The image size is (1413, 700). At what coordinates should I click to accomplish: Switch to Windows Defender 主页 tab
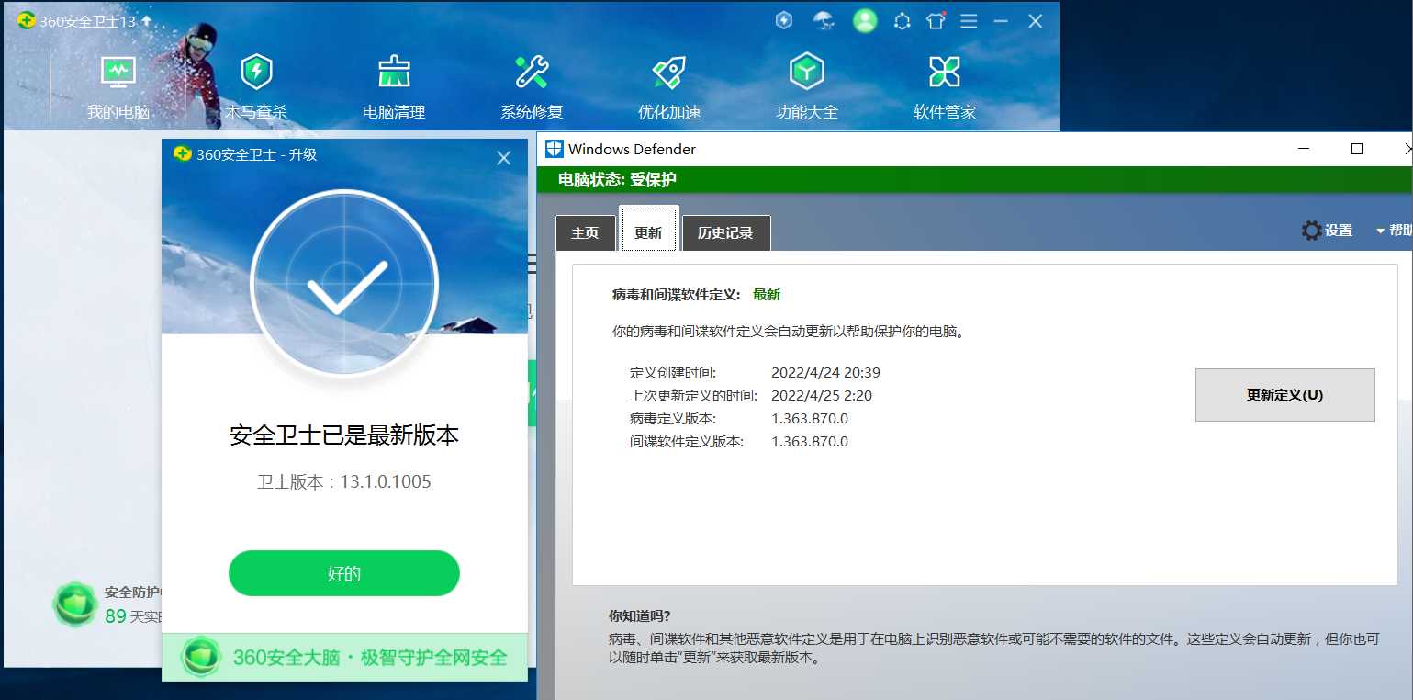pyautogui.click(x=585, y=232)
